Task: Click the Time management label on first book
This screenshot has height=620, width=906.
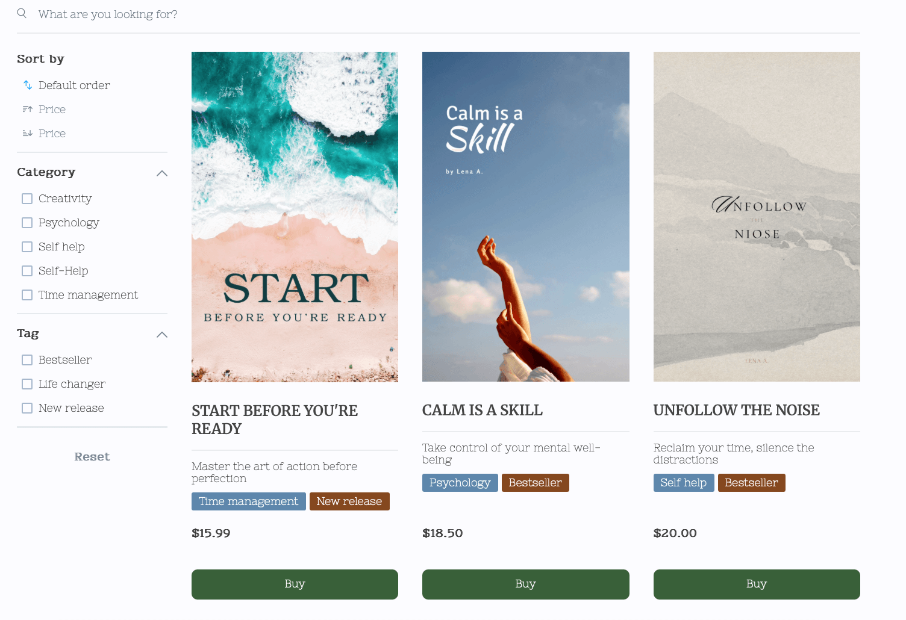Action: point(248,501)
